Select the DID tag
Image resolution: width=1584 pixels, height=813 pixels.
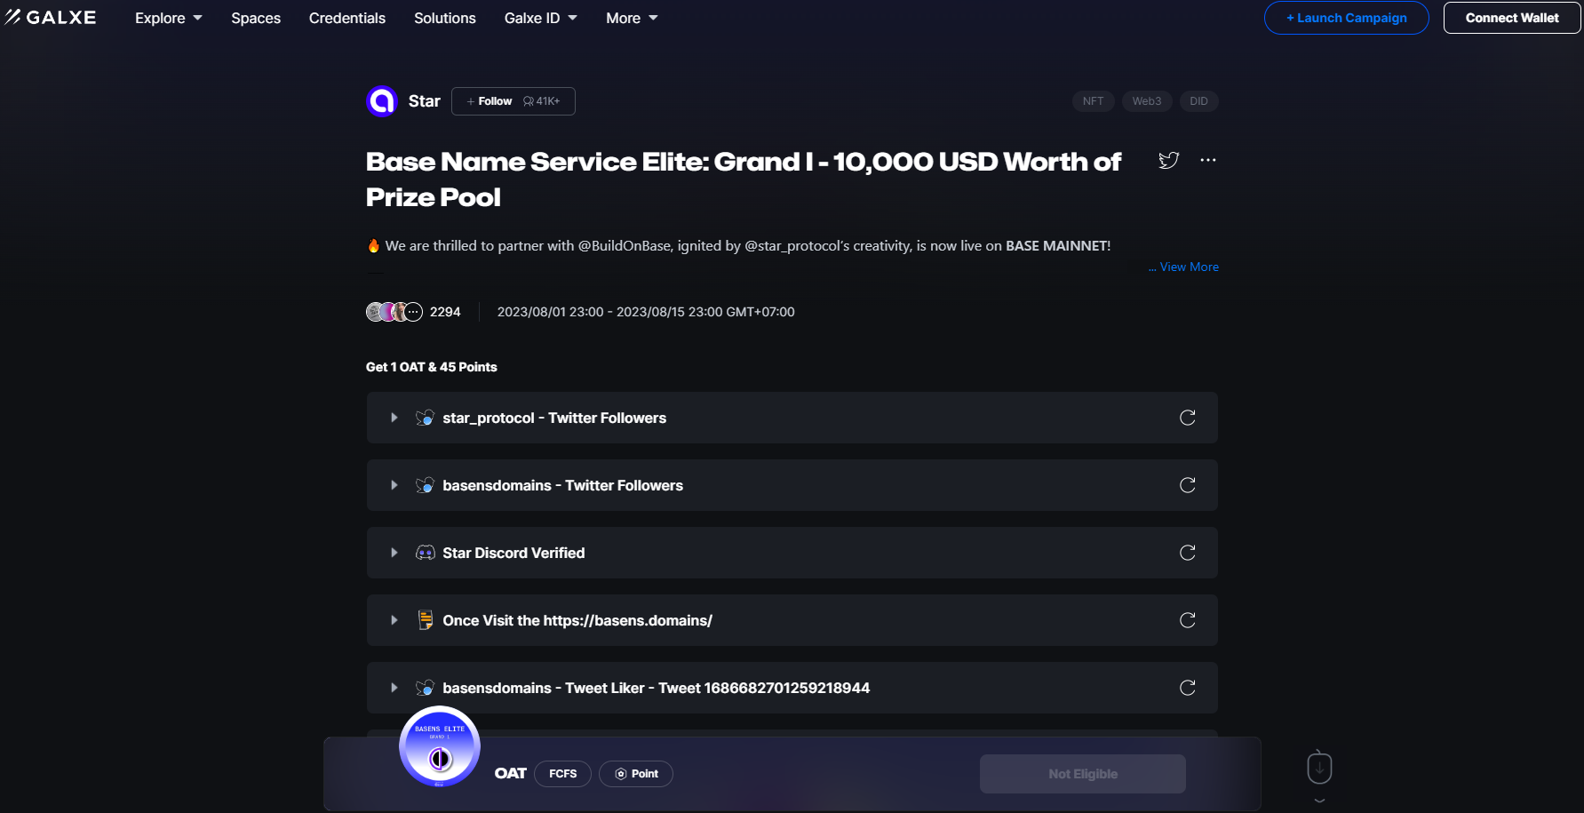1199,101
